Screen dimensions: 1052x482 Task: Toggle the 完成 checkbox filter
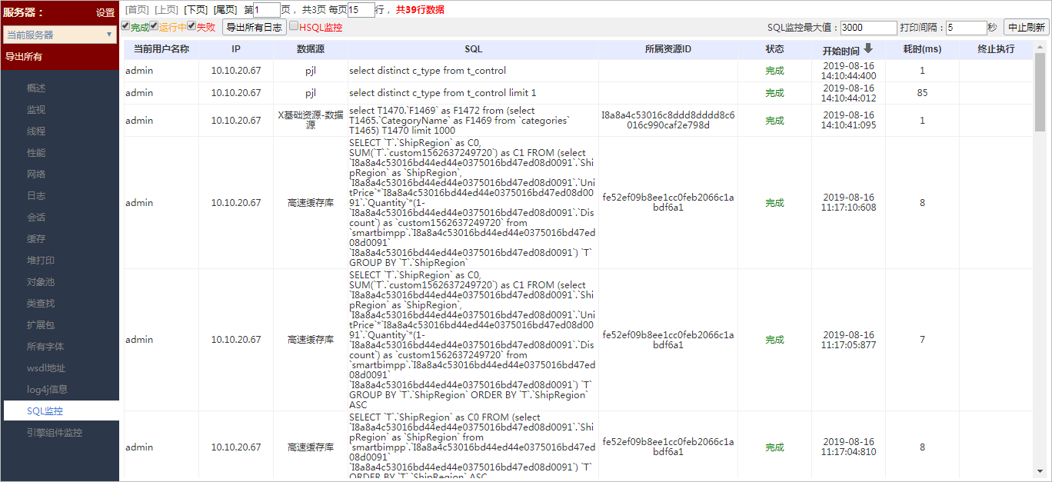point(125,26)
